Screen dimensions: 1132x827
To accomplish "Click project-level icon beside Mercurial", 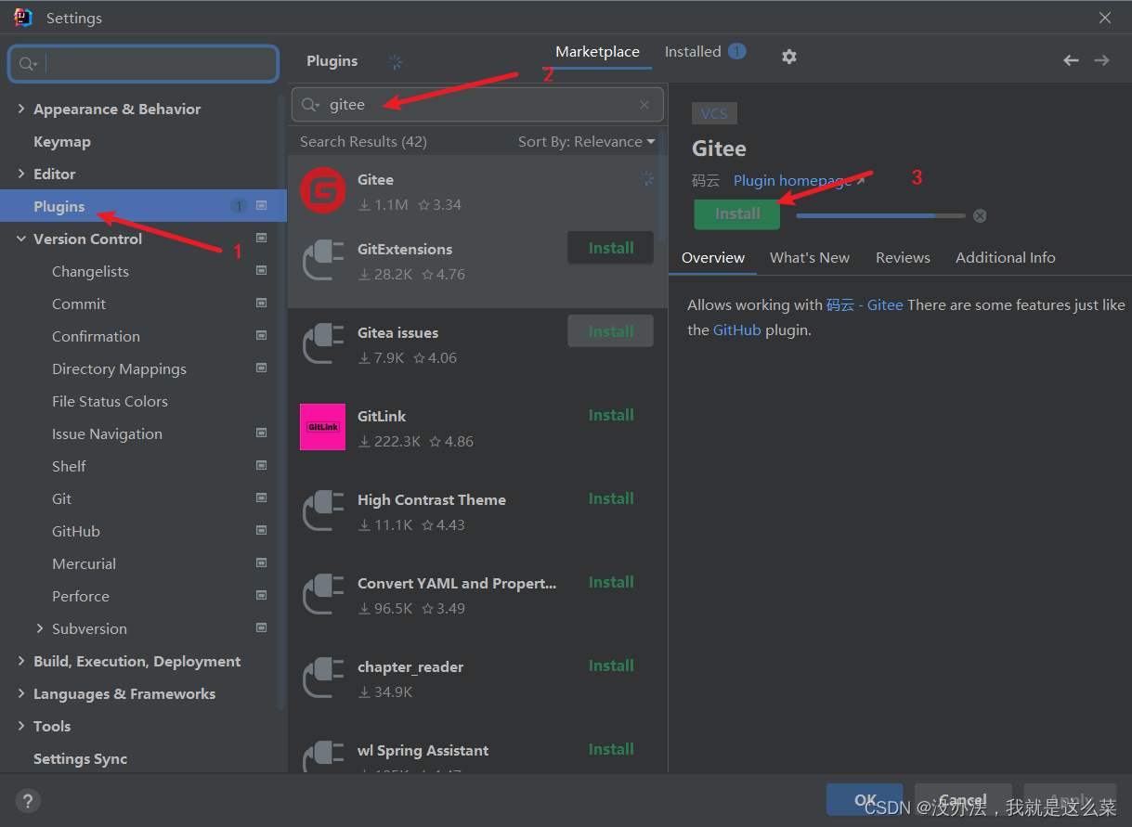I will [262, 562].
